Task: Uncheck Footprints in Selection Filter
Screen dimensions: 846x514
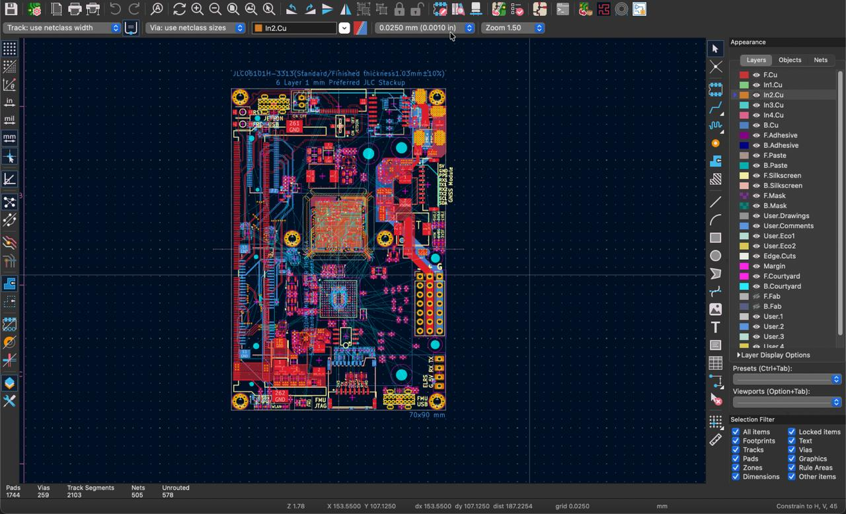Action: tap(736, 441)
